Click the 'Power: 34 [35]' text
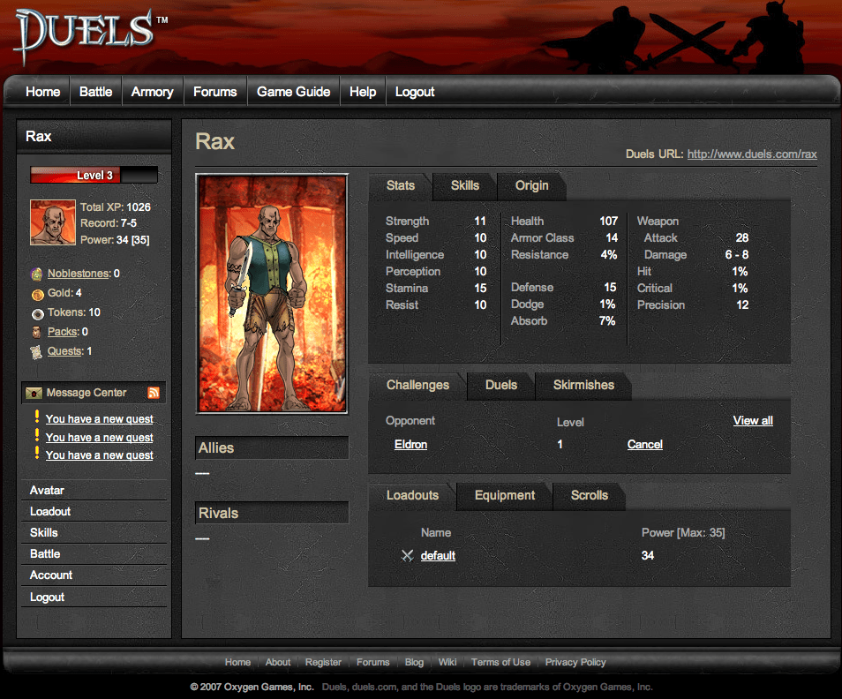842x699 pixels. point(115,240)
